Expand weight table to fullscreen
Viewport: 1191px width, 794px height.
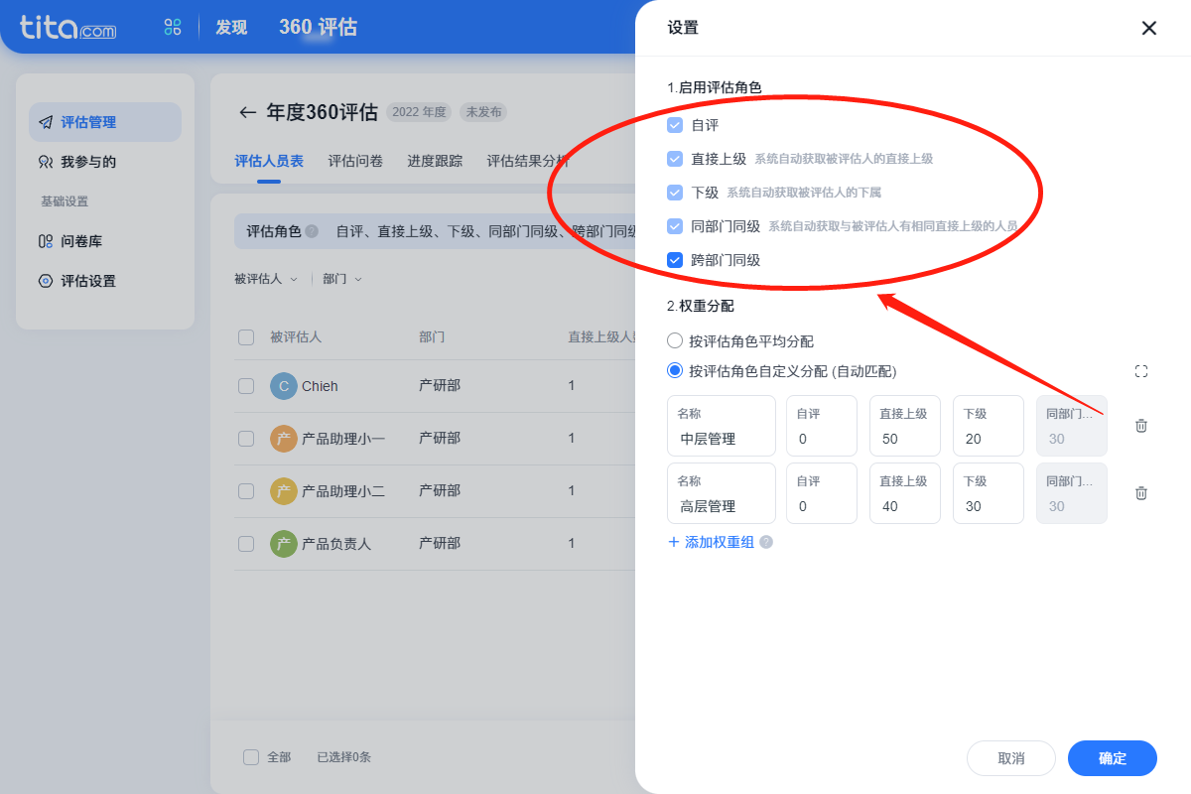[x=1141, y=371]
